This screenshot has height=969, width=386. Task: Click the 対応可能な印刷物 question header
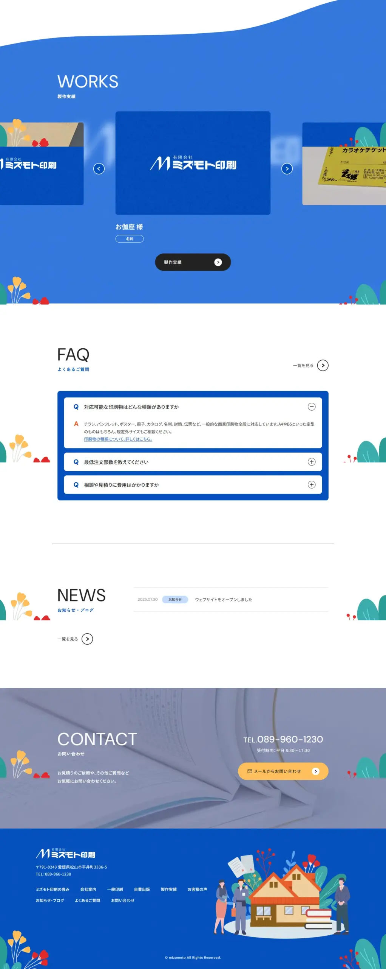point(131,407)
